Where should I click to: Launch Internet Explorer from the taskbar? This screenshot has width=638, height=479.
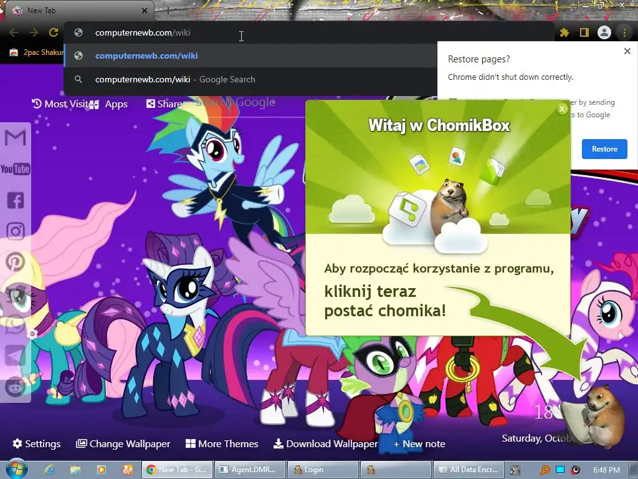point(49,470)
